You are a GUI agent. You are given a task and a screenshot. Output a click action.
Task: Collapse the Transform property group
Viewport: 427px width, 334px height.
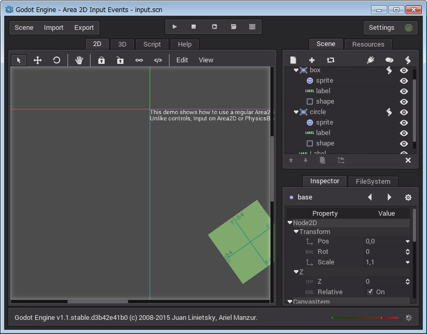click(296, 231)
